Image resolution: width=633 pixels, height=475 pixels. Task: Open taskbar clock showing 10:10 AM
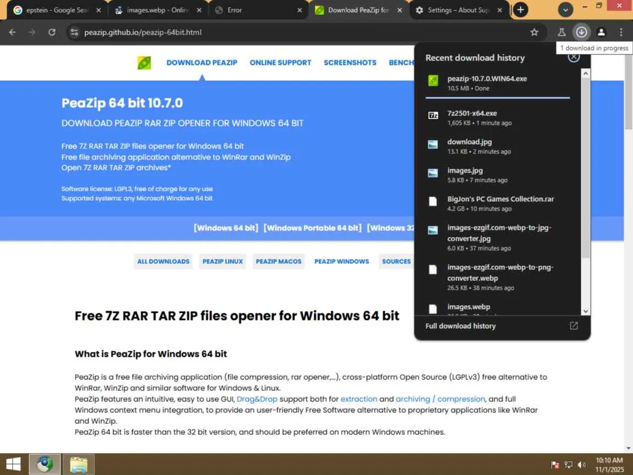point(609,465)
